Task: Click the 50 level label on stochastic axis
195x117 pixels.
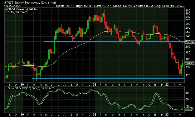Action: click(187, 100)
